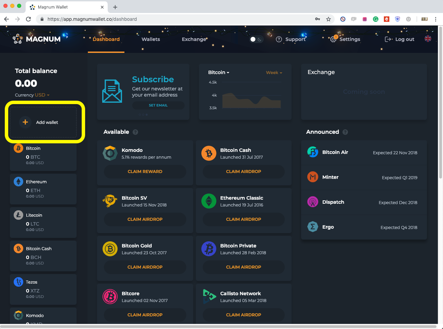Click the Ergo sigma icon
This screenshot has height=329, width=443.
pos(313,227)
